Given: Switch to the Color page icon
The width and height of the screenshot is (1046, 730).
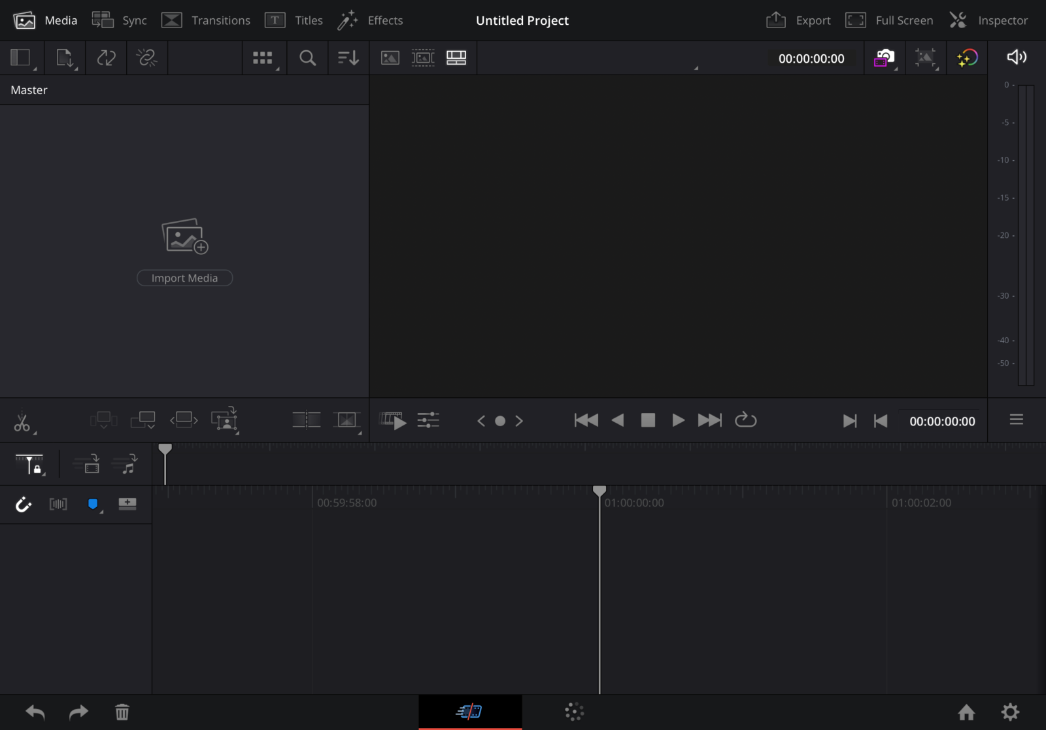Looking at the screenshot, I should coord(574,712).
